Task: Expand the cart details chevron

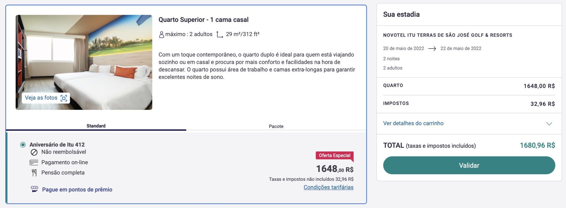Action: click(x=549, y=124)
